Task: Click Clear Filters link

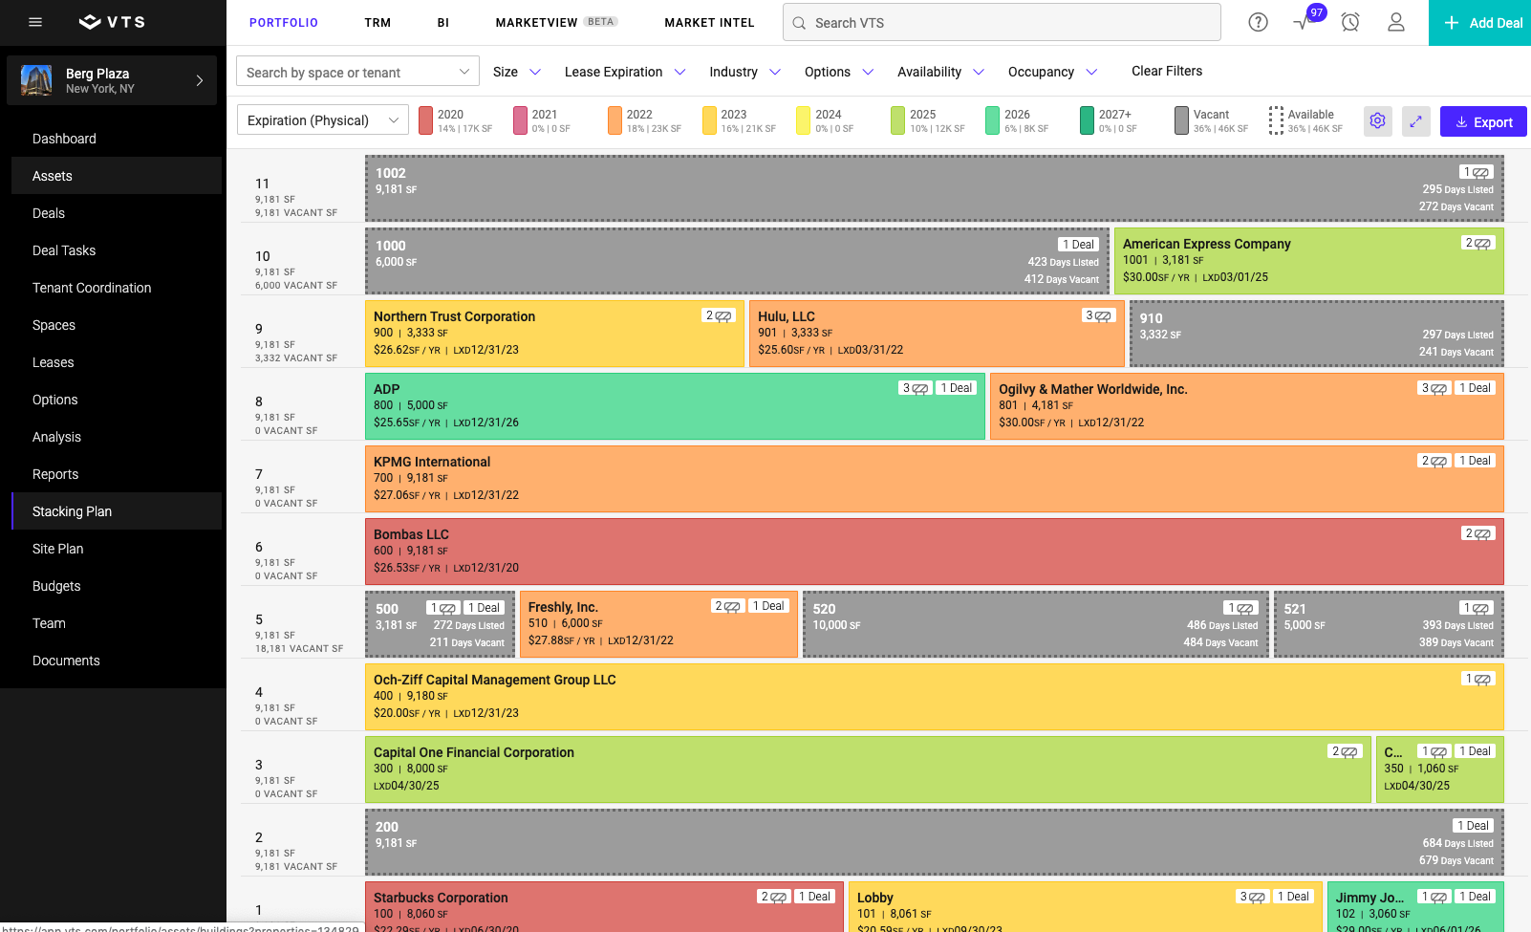Action: (1167, 71)
